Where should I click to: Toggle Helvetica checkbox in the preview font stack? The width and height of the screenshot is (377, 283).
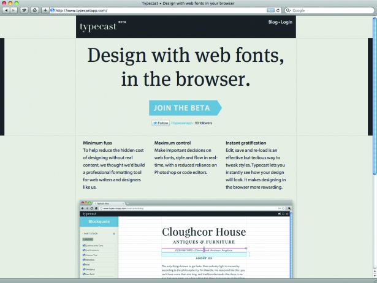point(83,260)
